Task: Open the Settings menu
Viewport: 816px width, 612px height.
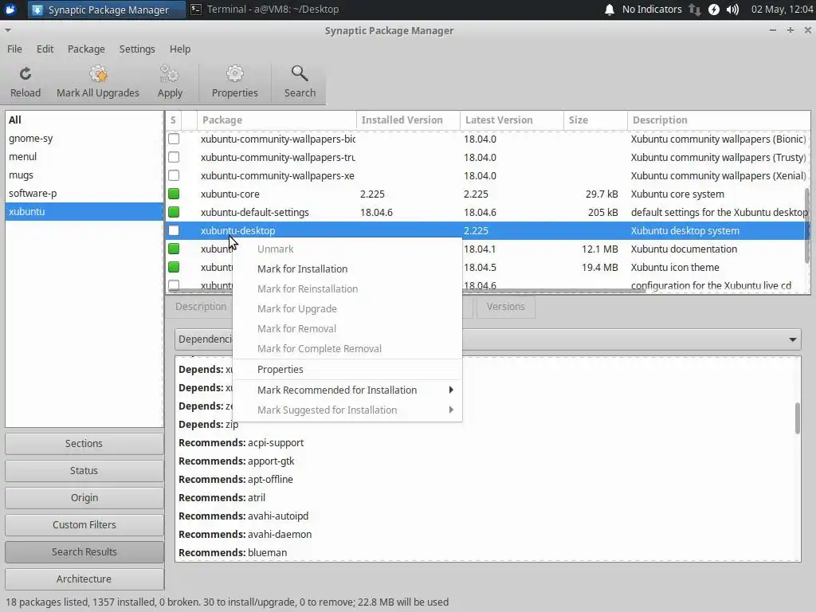Action: click(137, 49)
